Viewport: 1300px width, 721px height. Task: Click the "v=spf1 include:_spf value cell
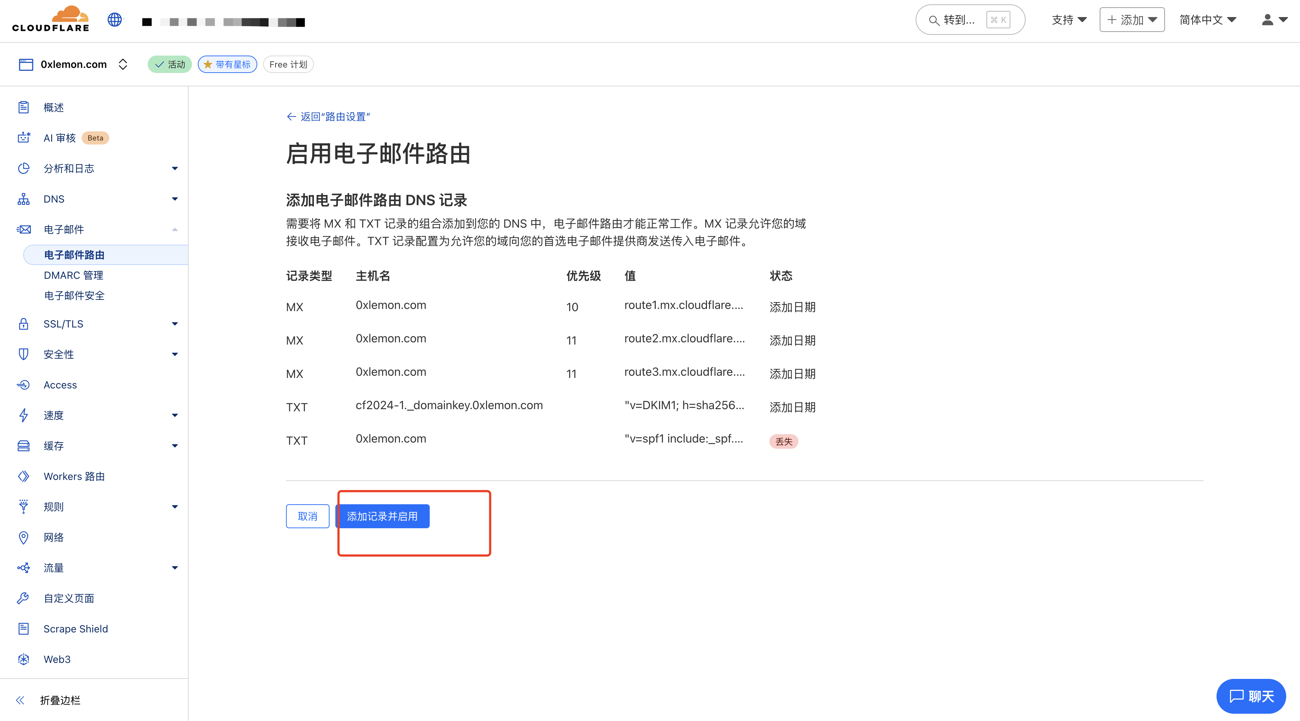(683, 438)
